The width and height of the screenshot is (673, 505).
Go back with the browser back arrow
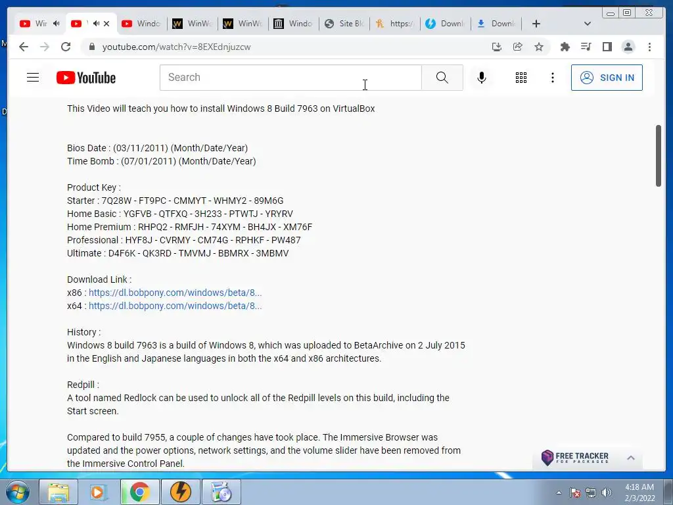coord(24,47)
